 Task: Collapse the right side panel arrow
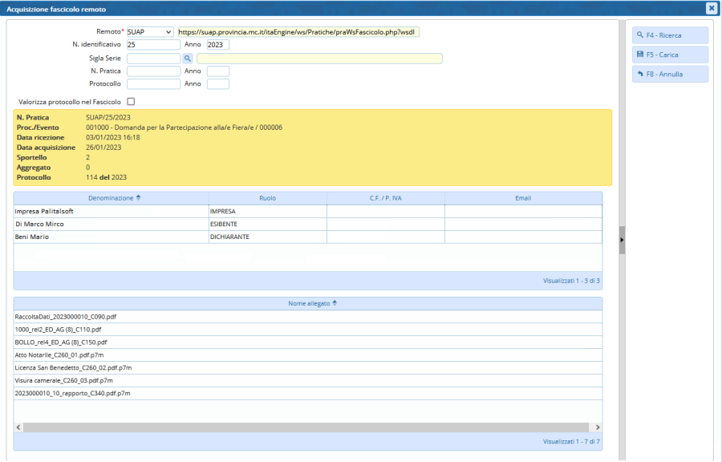[622, 240]
